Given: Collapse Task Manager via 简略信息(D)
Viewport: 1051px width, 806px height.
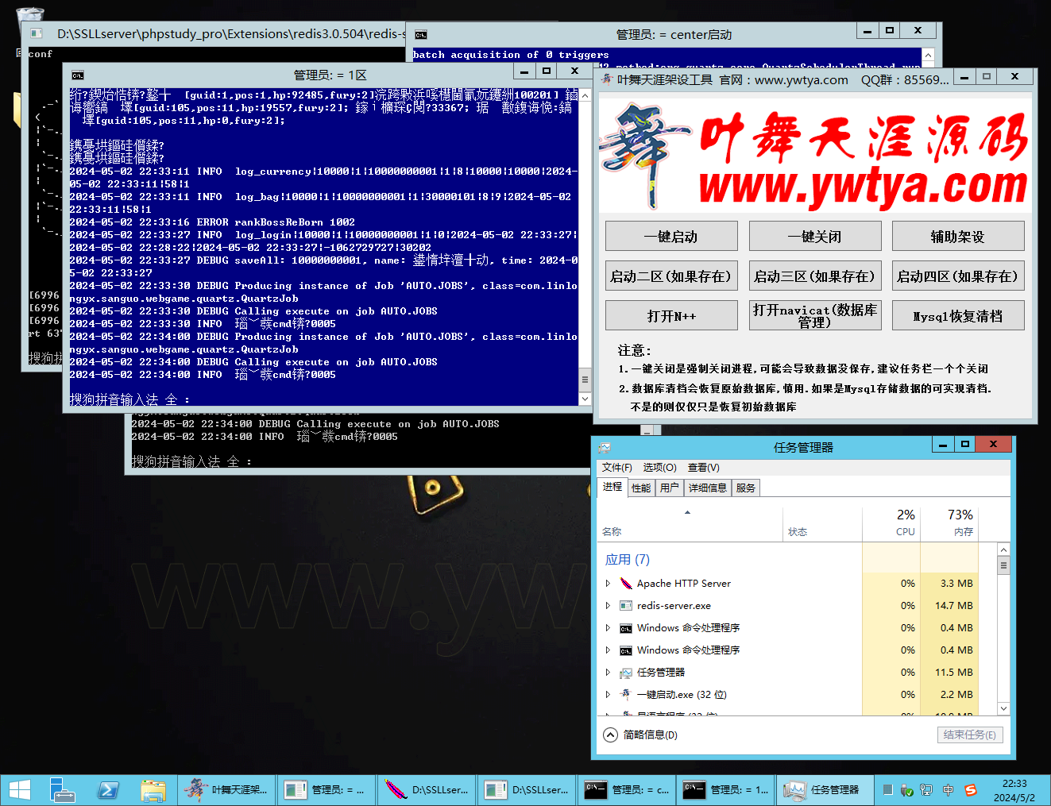Looking at the screenshot, I should pos(640,735).
